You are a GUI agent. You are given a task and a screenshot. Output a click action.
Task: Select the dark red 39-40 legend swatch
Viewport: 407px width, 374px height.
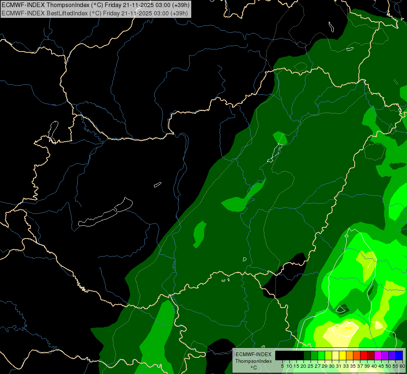click(x=371, y=355)
